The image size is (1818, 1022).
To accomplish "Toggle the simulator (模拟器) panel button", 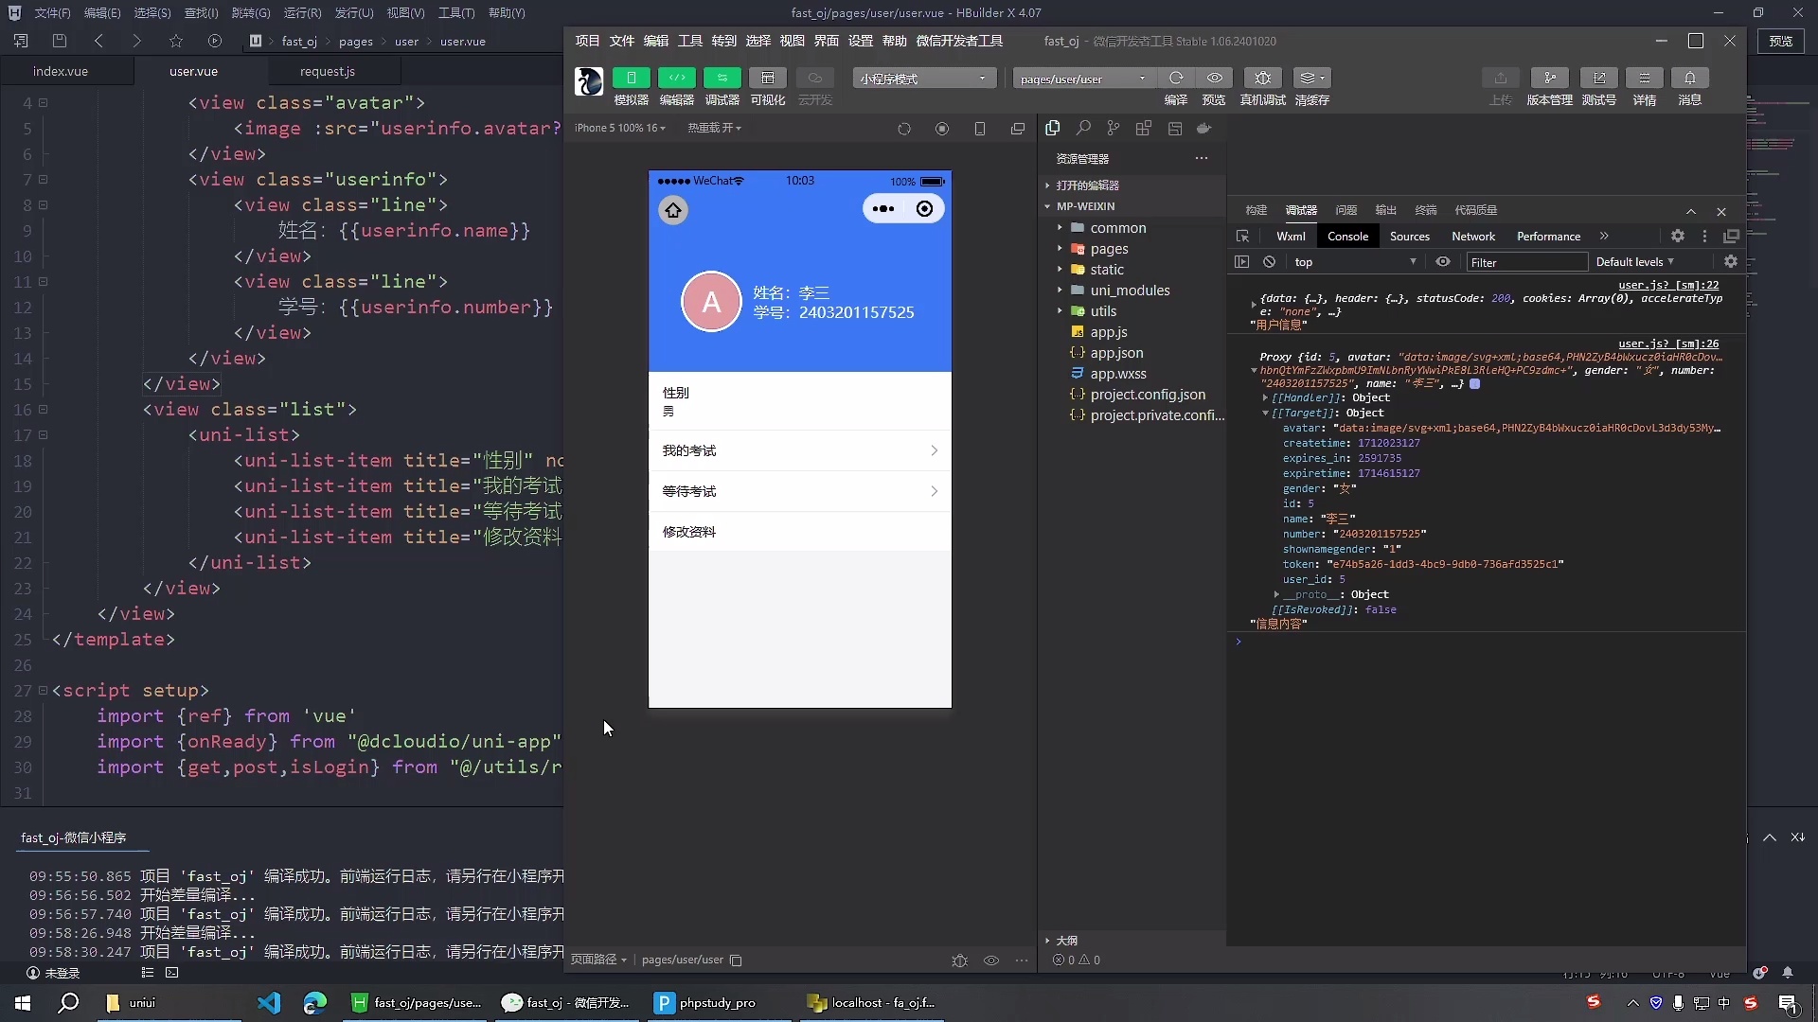I will [631, 79].
